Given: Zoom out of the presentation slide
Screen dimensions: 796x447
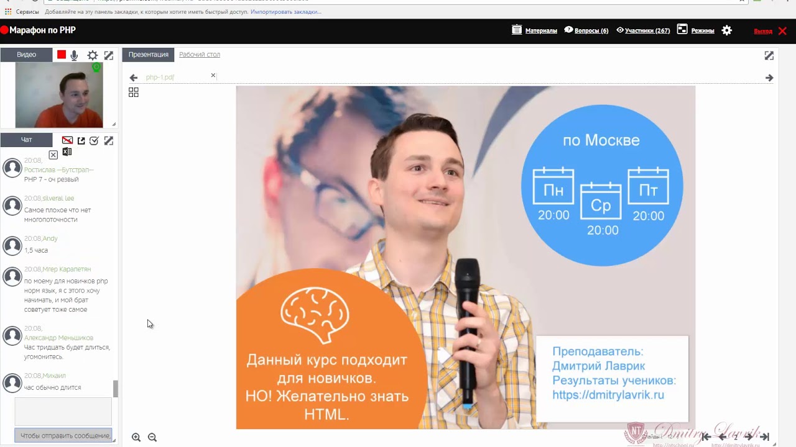Looking at the screenshot, I should [152, 437].
